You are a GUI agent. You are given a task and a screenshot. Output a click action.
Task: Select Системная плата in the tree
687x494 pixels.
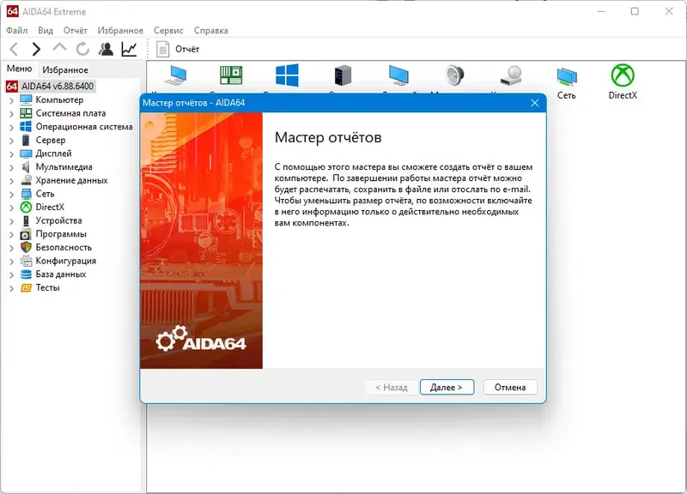pos(70,113)
